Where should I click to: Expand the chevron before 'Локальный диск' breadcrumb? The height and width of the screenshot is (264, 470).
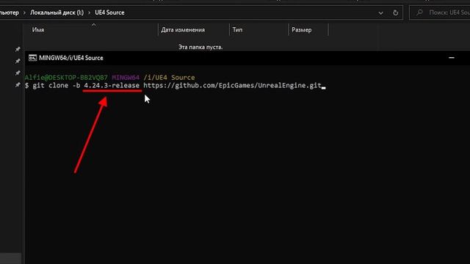(24, 13)
